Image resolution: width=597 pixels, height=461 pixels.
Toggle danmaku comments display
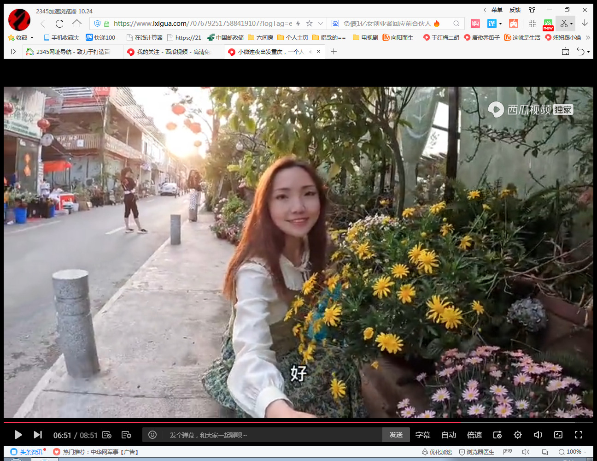(x=107, y=435)
